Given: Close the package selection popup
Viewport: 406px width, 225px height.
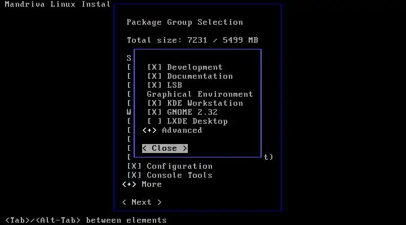Looking at the screenshot, I should pos(165,148).
